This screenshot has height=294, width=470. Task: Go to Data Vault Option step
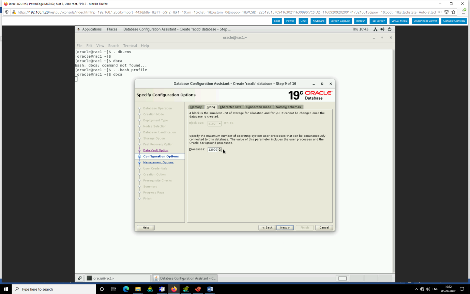pos(155,150)
